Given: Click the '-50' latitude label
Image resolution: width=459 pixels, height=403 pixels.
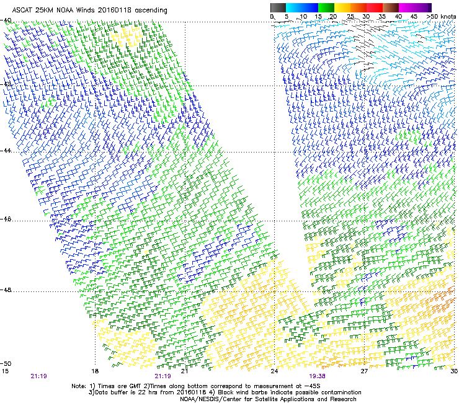Looking at the screenshot, I should point(6,363).
